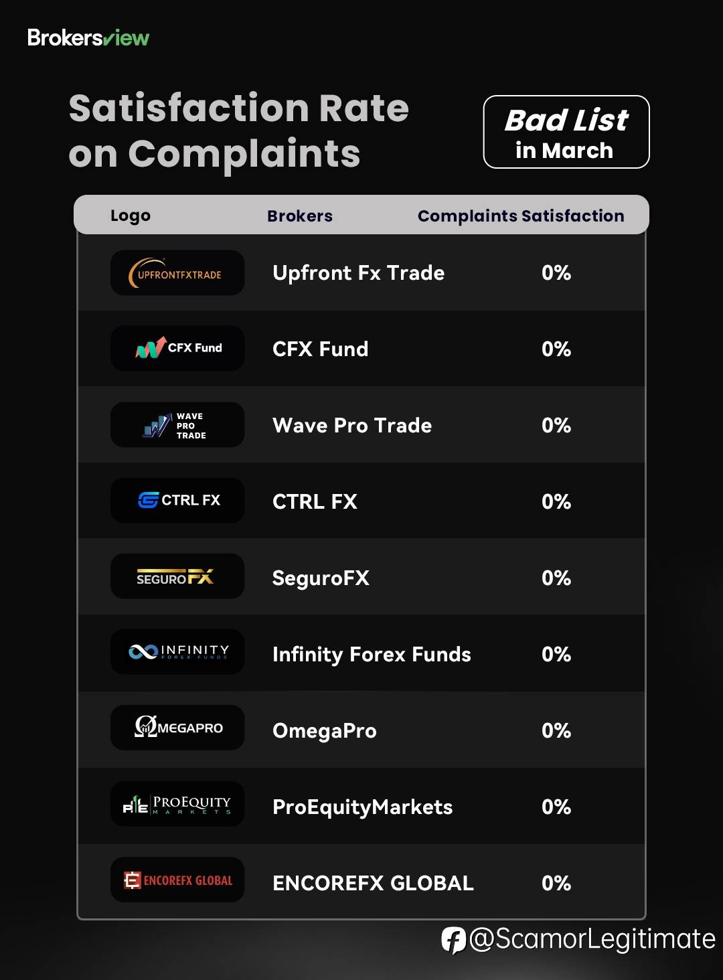
Task: Click the Bad List in March badge
Action: pyautogui.click(x=566, y=132)
